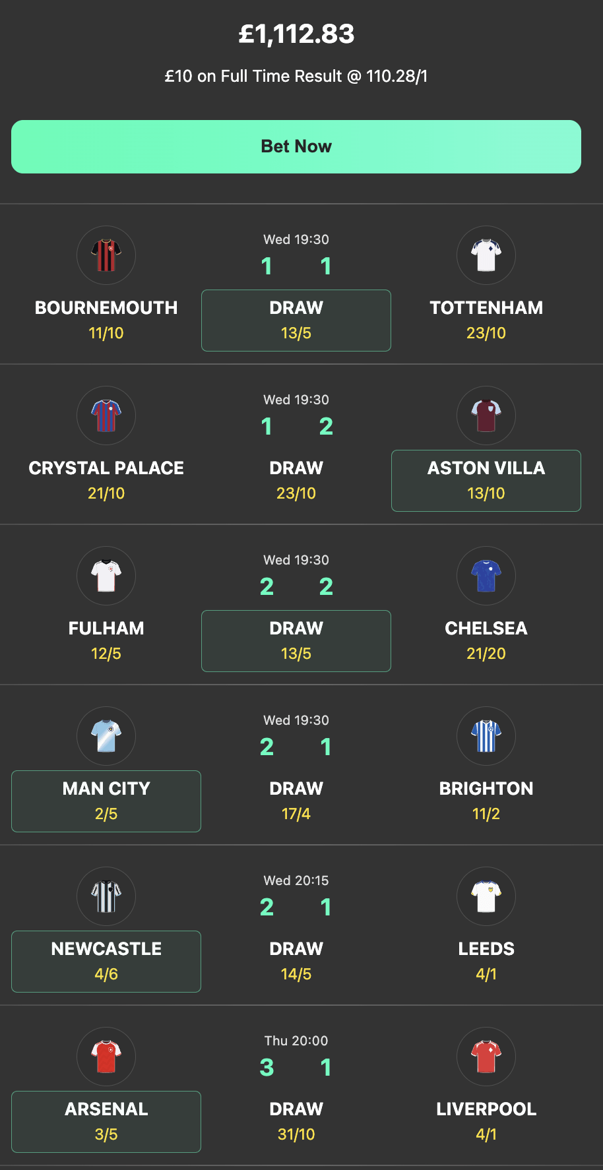This screenshot has width=603, height=1170.
Task: Toggle off the Aston Villa 13/10 selection
Action: tap(486, 481)
